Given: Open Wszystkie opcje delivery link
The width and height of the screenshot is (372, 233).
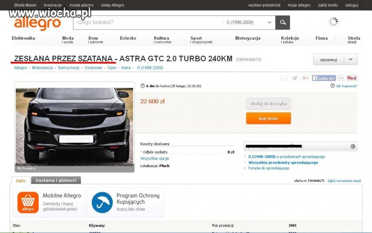Looking at the screenshot, I should tap(154, 159).
